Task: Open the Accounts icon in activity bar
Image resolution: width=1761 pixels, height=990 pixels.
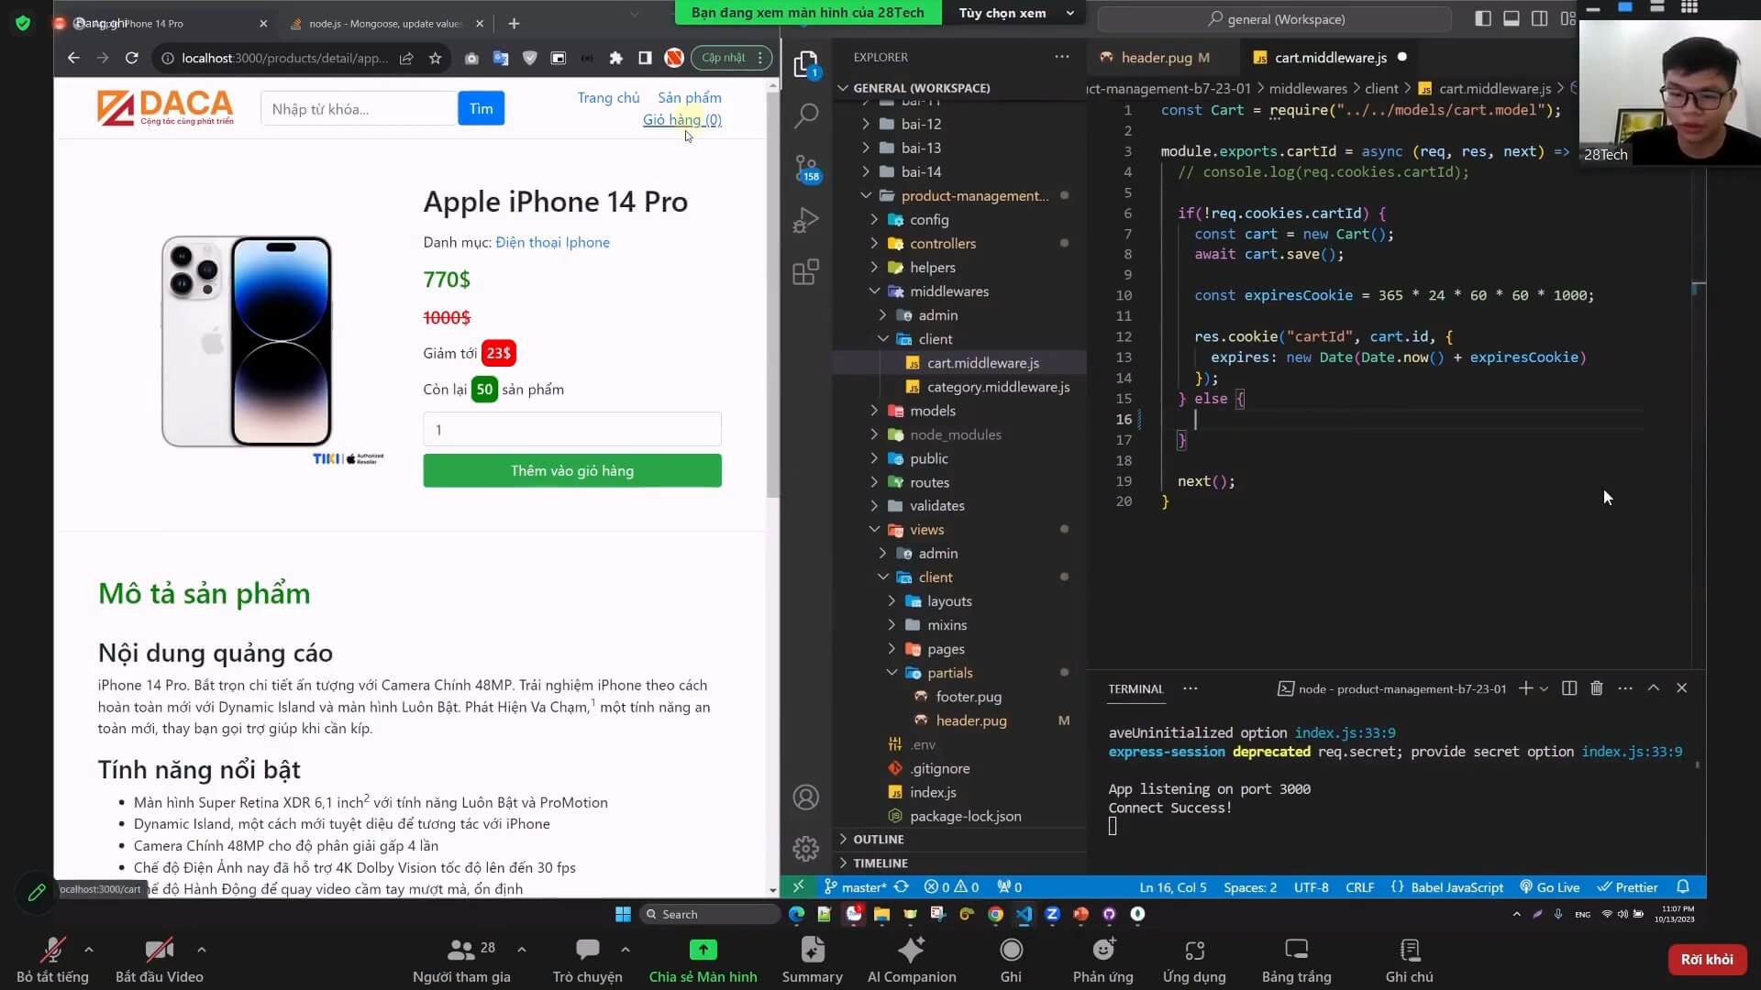Action: point(805,797)
